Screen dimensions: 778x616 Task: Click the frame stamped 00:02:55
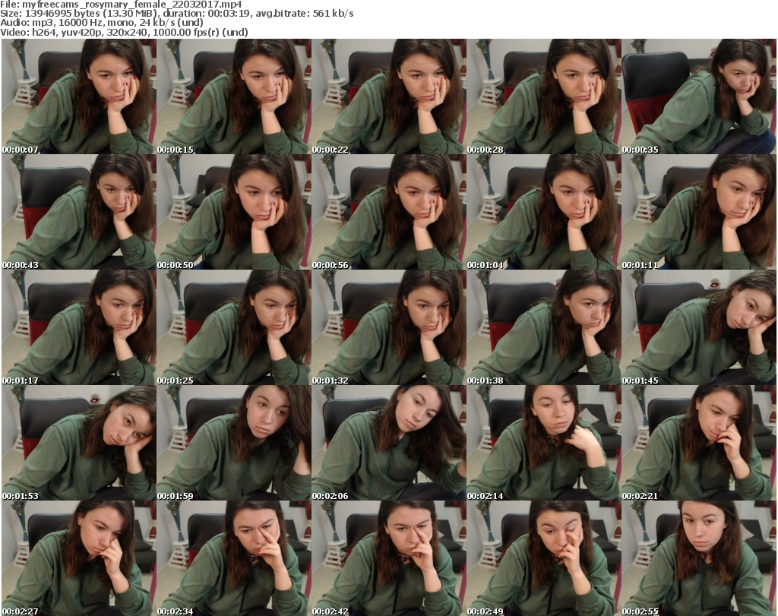pyautogui.click(x=699, y=558)
